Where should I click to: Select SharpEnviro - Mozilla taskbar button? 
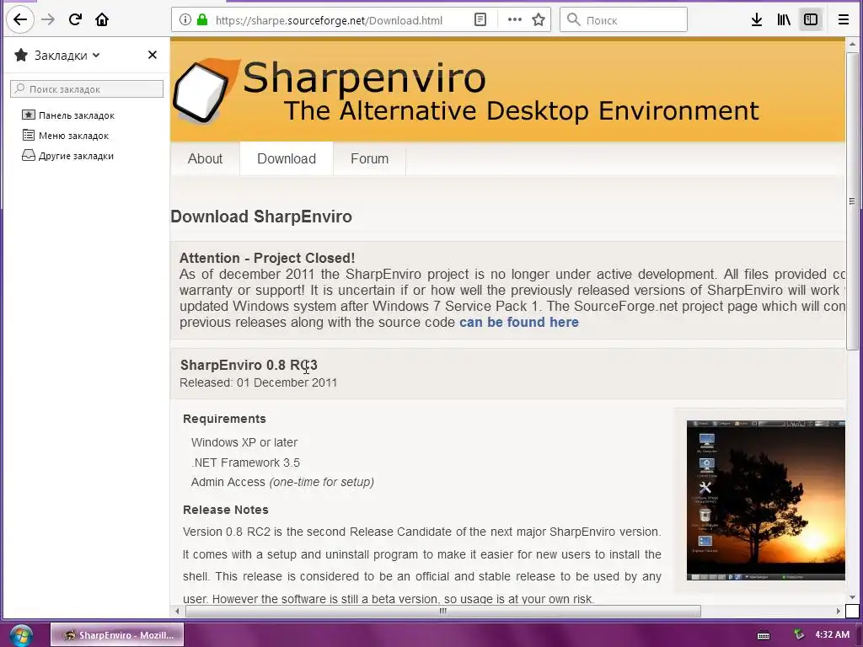tap(117, 635)
